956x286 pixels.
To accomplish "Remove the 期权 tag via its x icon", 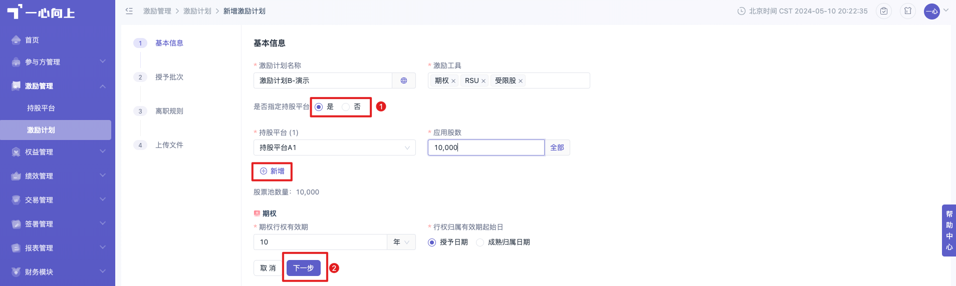I will 453,81.
